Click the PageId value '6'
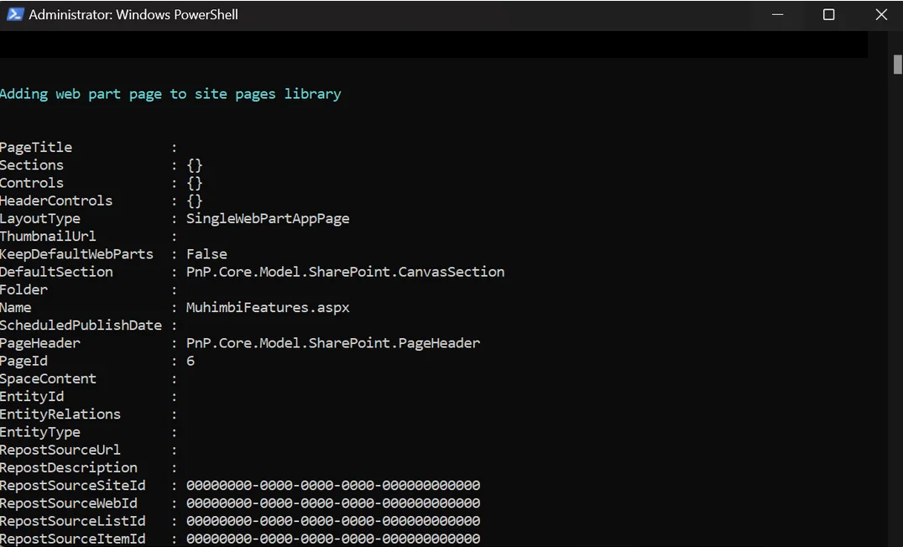The height and width of the screenshot is (547, 903). (190, 360)
